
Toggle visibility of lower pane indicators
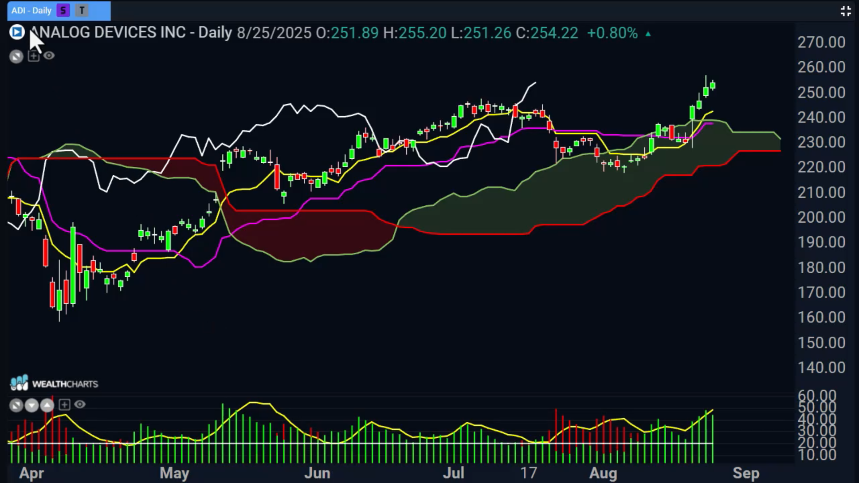coord(80,405)
